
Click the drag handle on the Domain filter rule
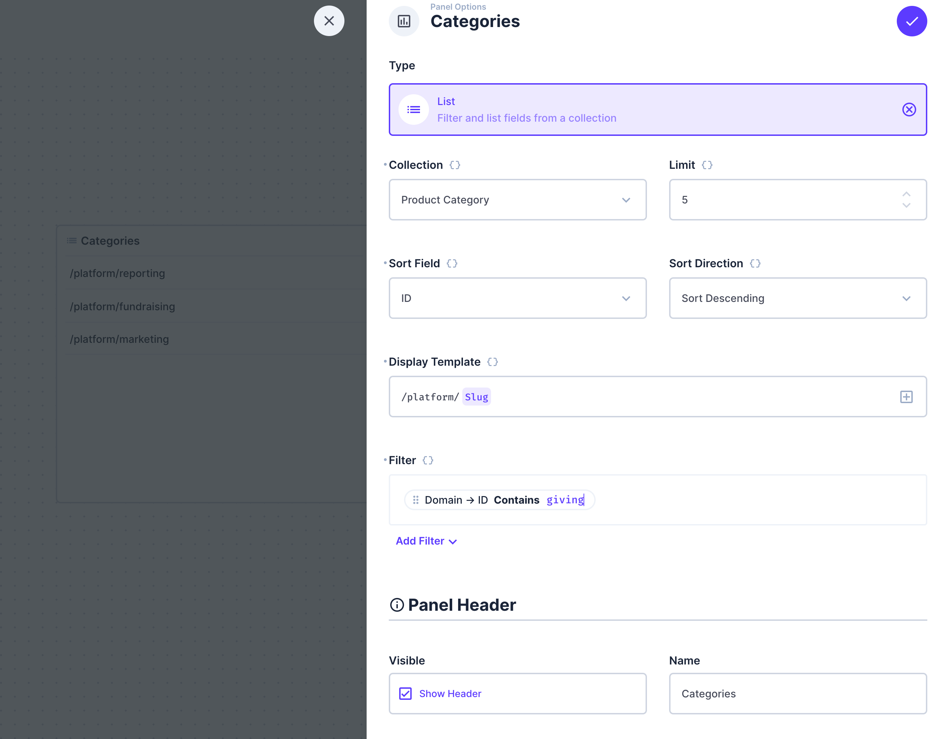click(416, 499)
